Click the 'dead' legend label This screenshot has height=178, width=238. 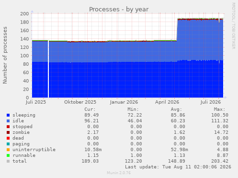pos(18,138)
